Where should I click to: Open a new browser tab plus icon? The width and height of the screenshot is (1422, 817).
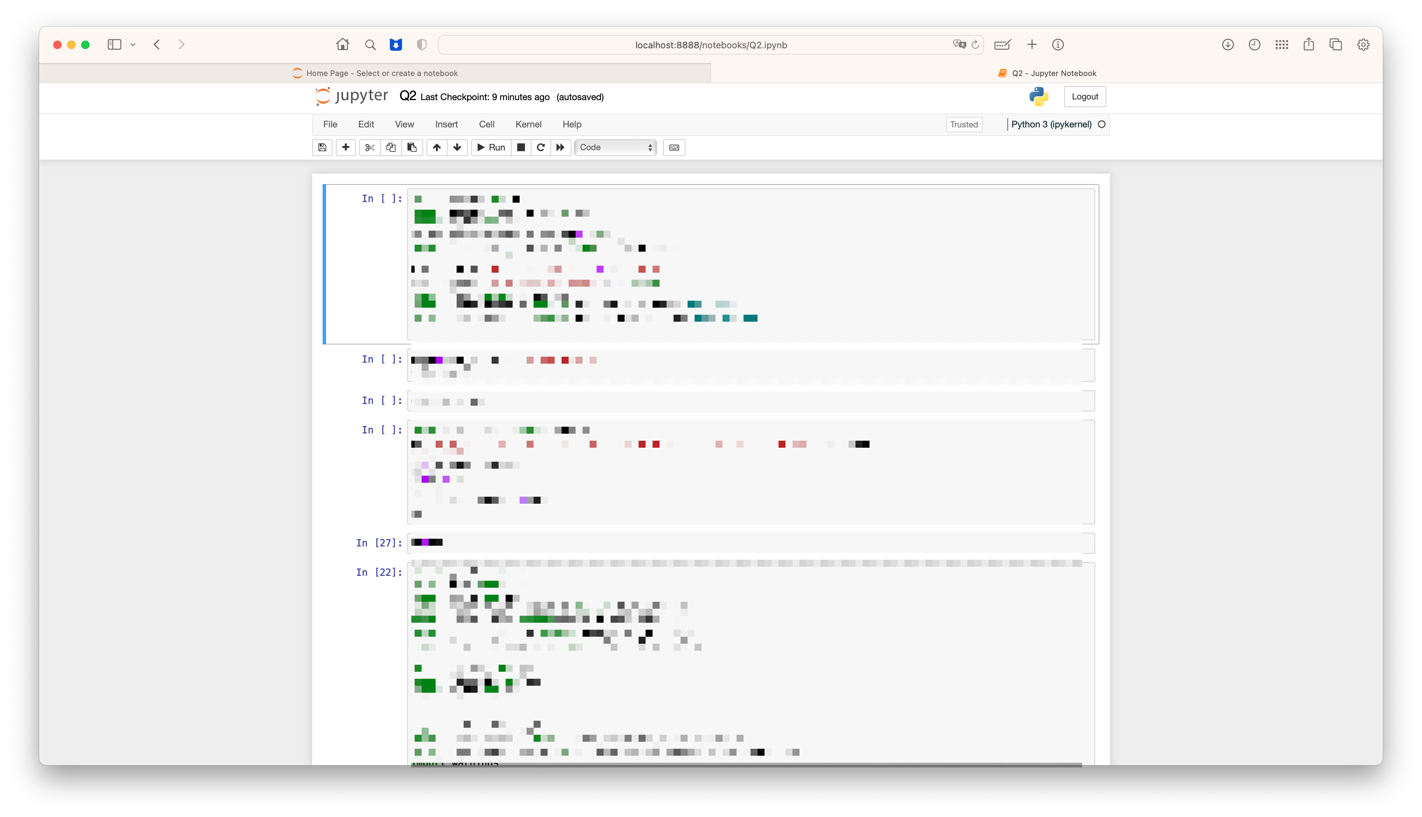1032,44
